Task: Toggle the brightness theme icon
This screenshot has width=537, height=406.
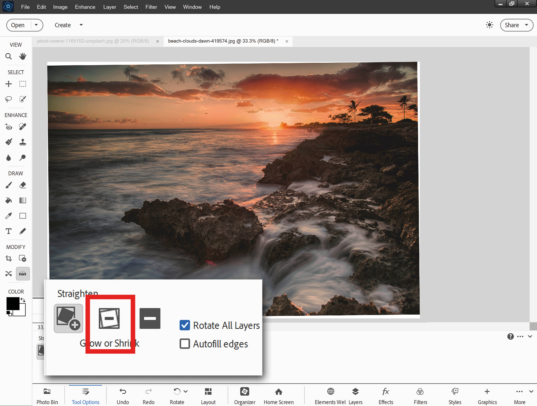Action: (x=489, y=25)
